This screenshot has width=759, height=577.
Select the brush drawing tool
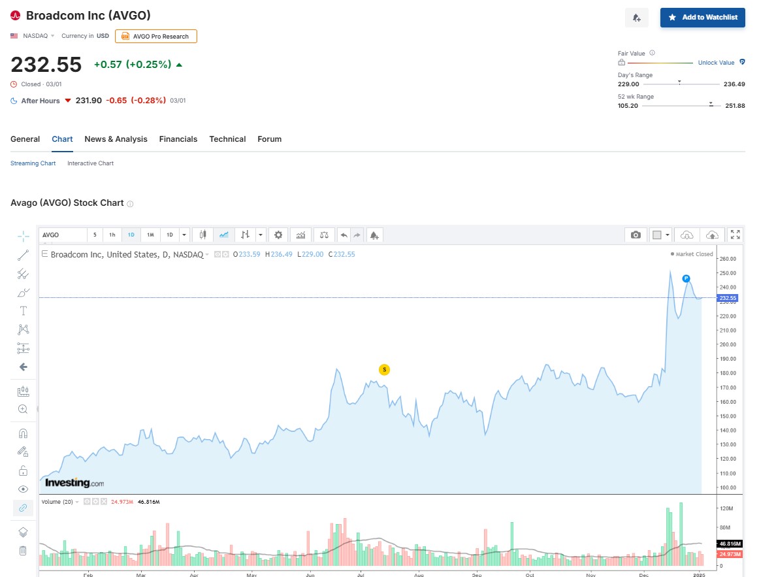[x=24, y=292]
